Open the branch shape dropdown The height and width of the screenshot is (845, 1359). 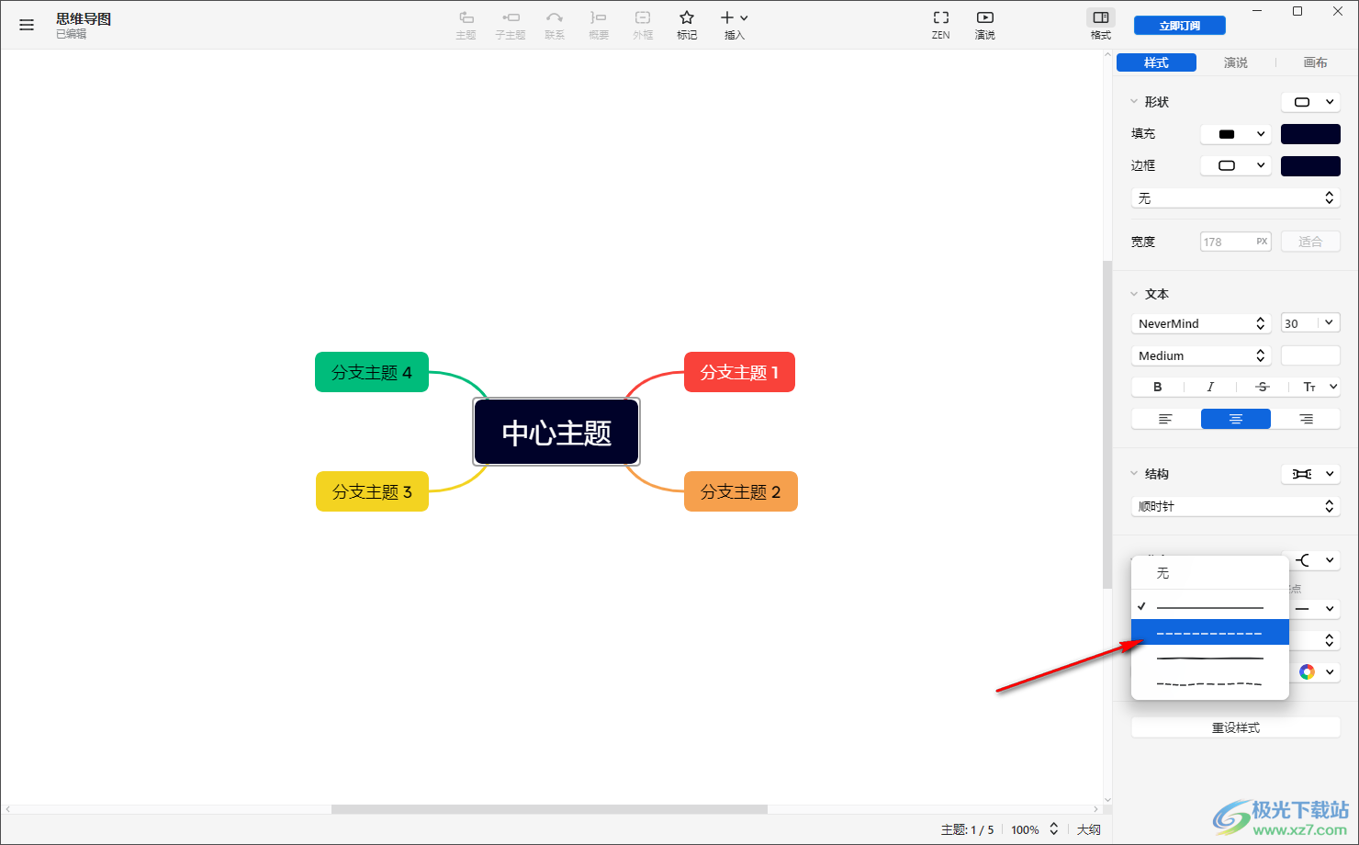click(1315, 560)
